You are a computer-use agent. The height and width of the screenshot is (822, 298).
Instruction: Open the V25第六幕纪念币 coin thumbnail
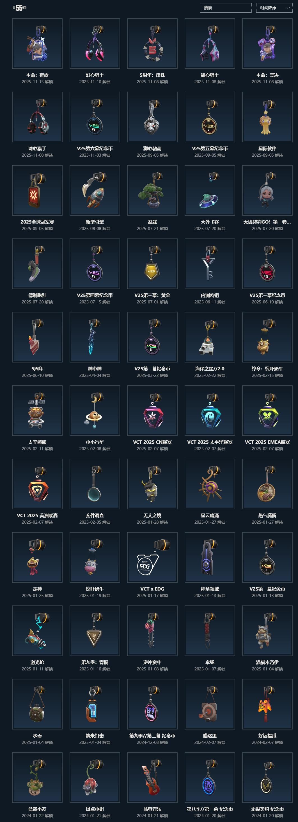95,117
